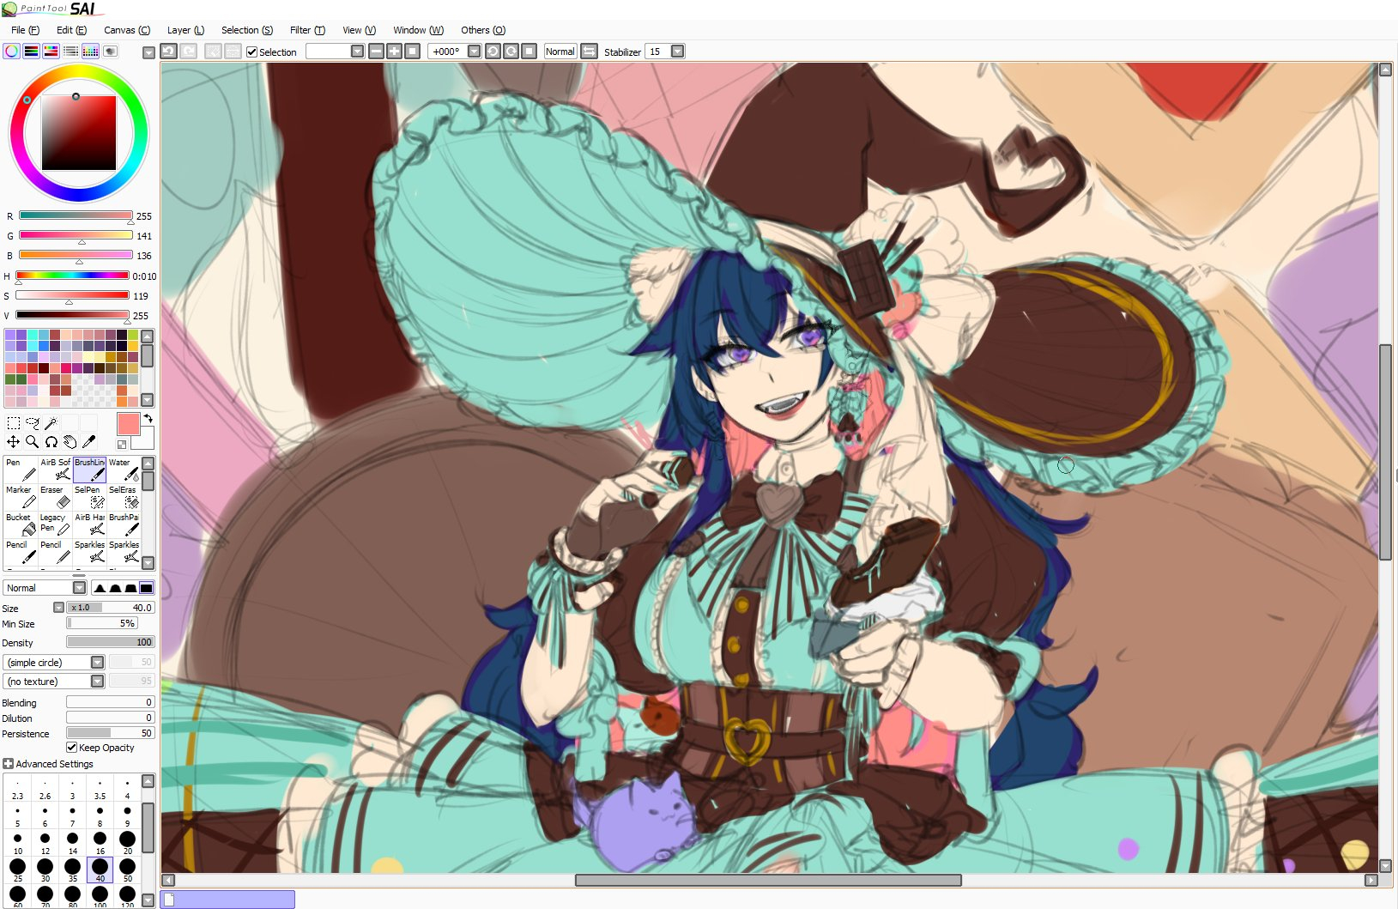Activate the Eyedropper color picker tool

pos(88,442)
